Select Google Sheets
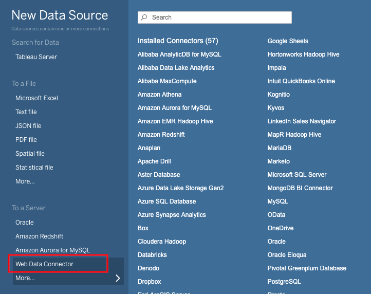371x294 pixels. point(288,41)
